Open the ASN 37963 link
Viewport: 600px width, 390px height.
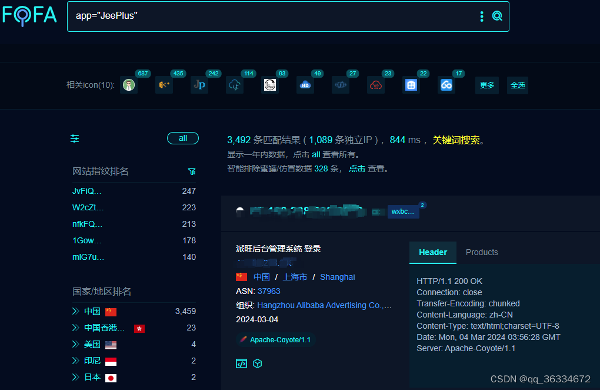269,291
